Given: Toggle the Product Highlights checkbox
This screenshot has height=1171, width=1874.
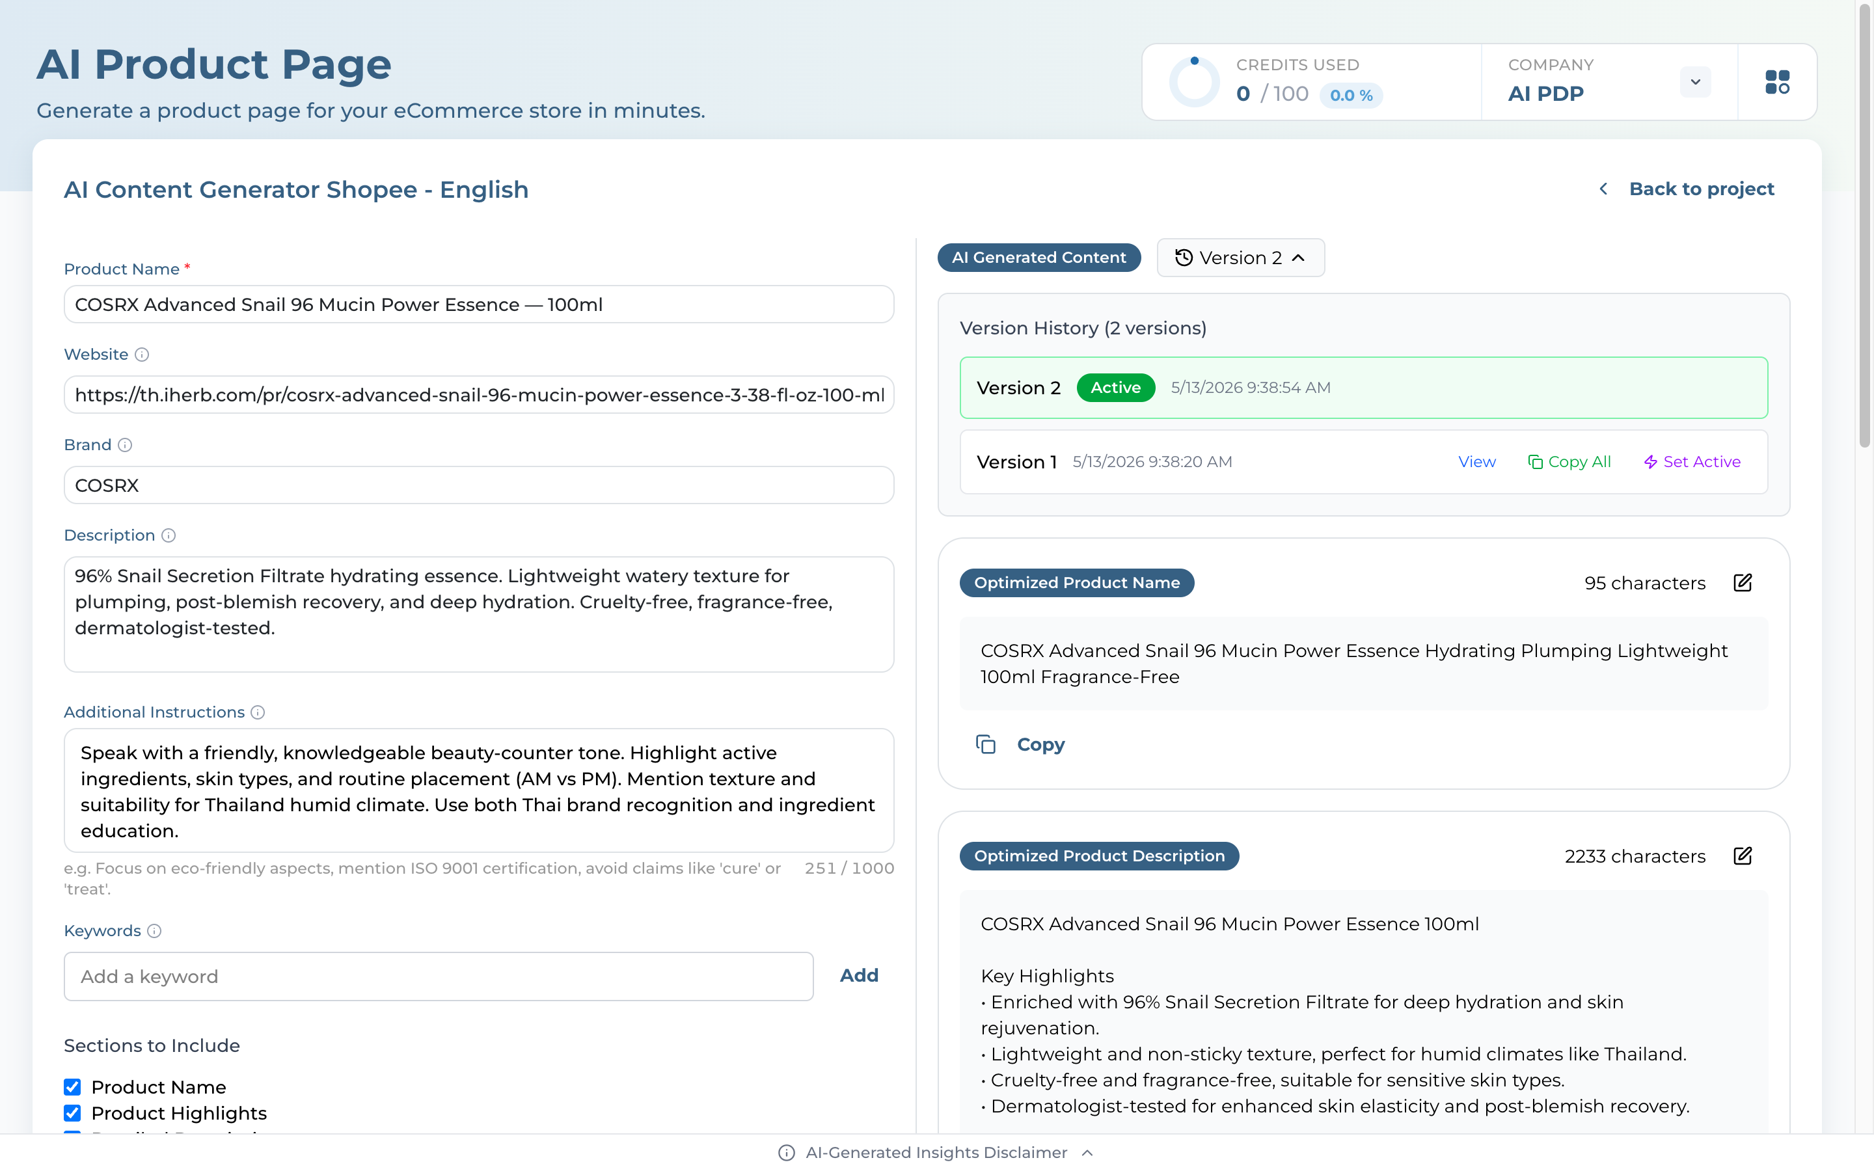Looking at the screenshot, I should tap(72, 1114).
